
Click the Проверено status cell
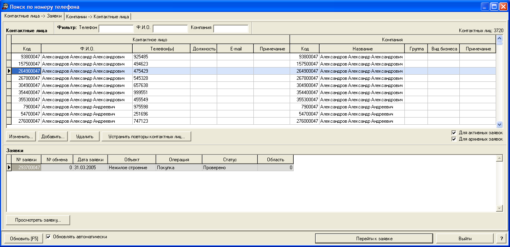[x=230, y=168]
